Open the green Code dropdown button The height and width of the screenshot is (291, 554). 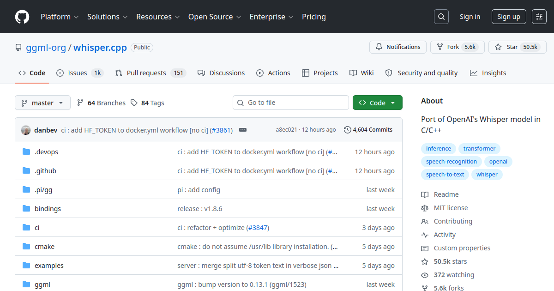tap(378, 103)
